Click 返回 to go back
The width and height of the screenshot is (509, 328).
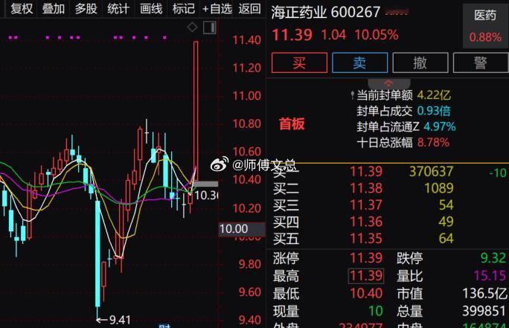point(249,9)
